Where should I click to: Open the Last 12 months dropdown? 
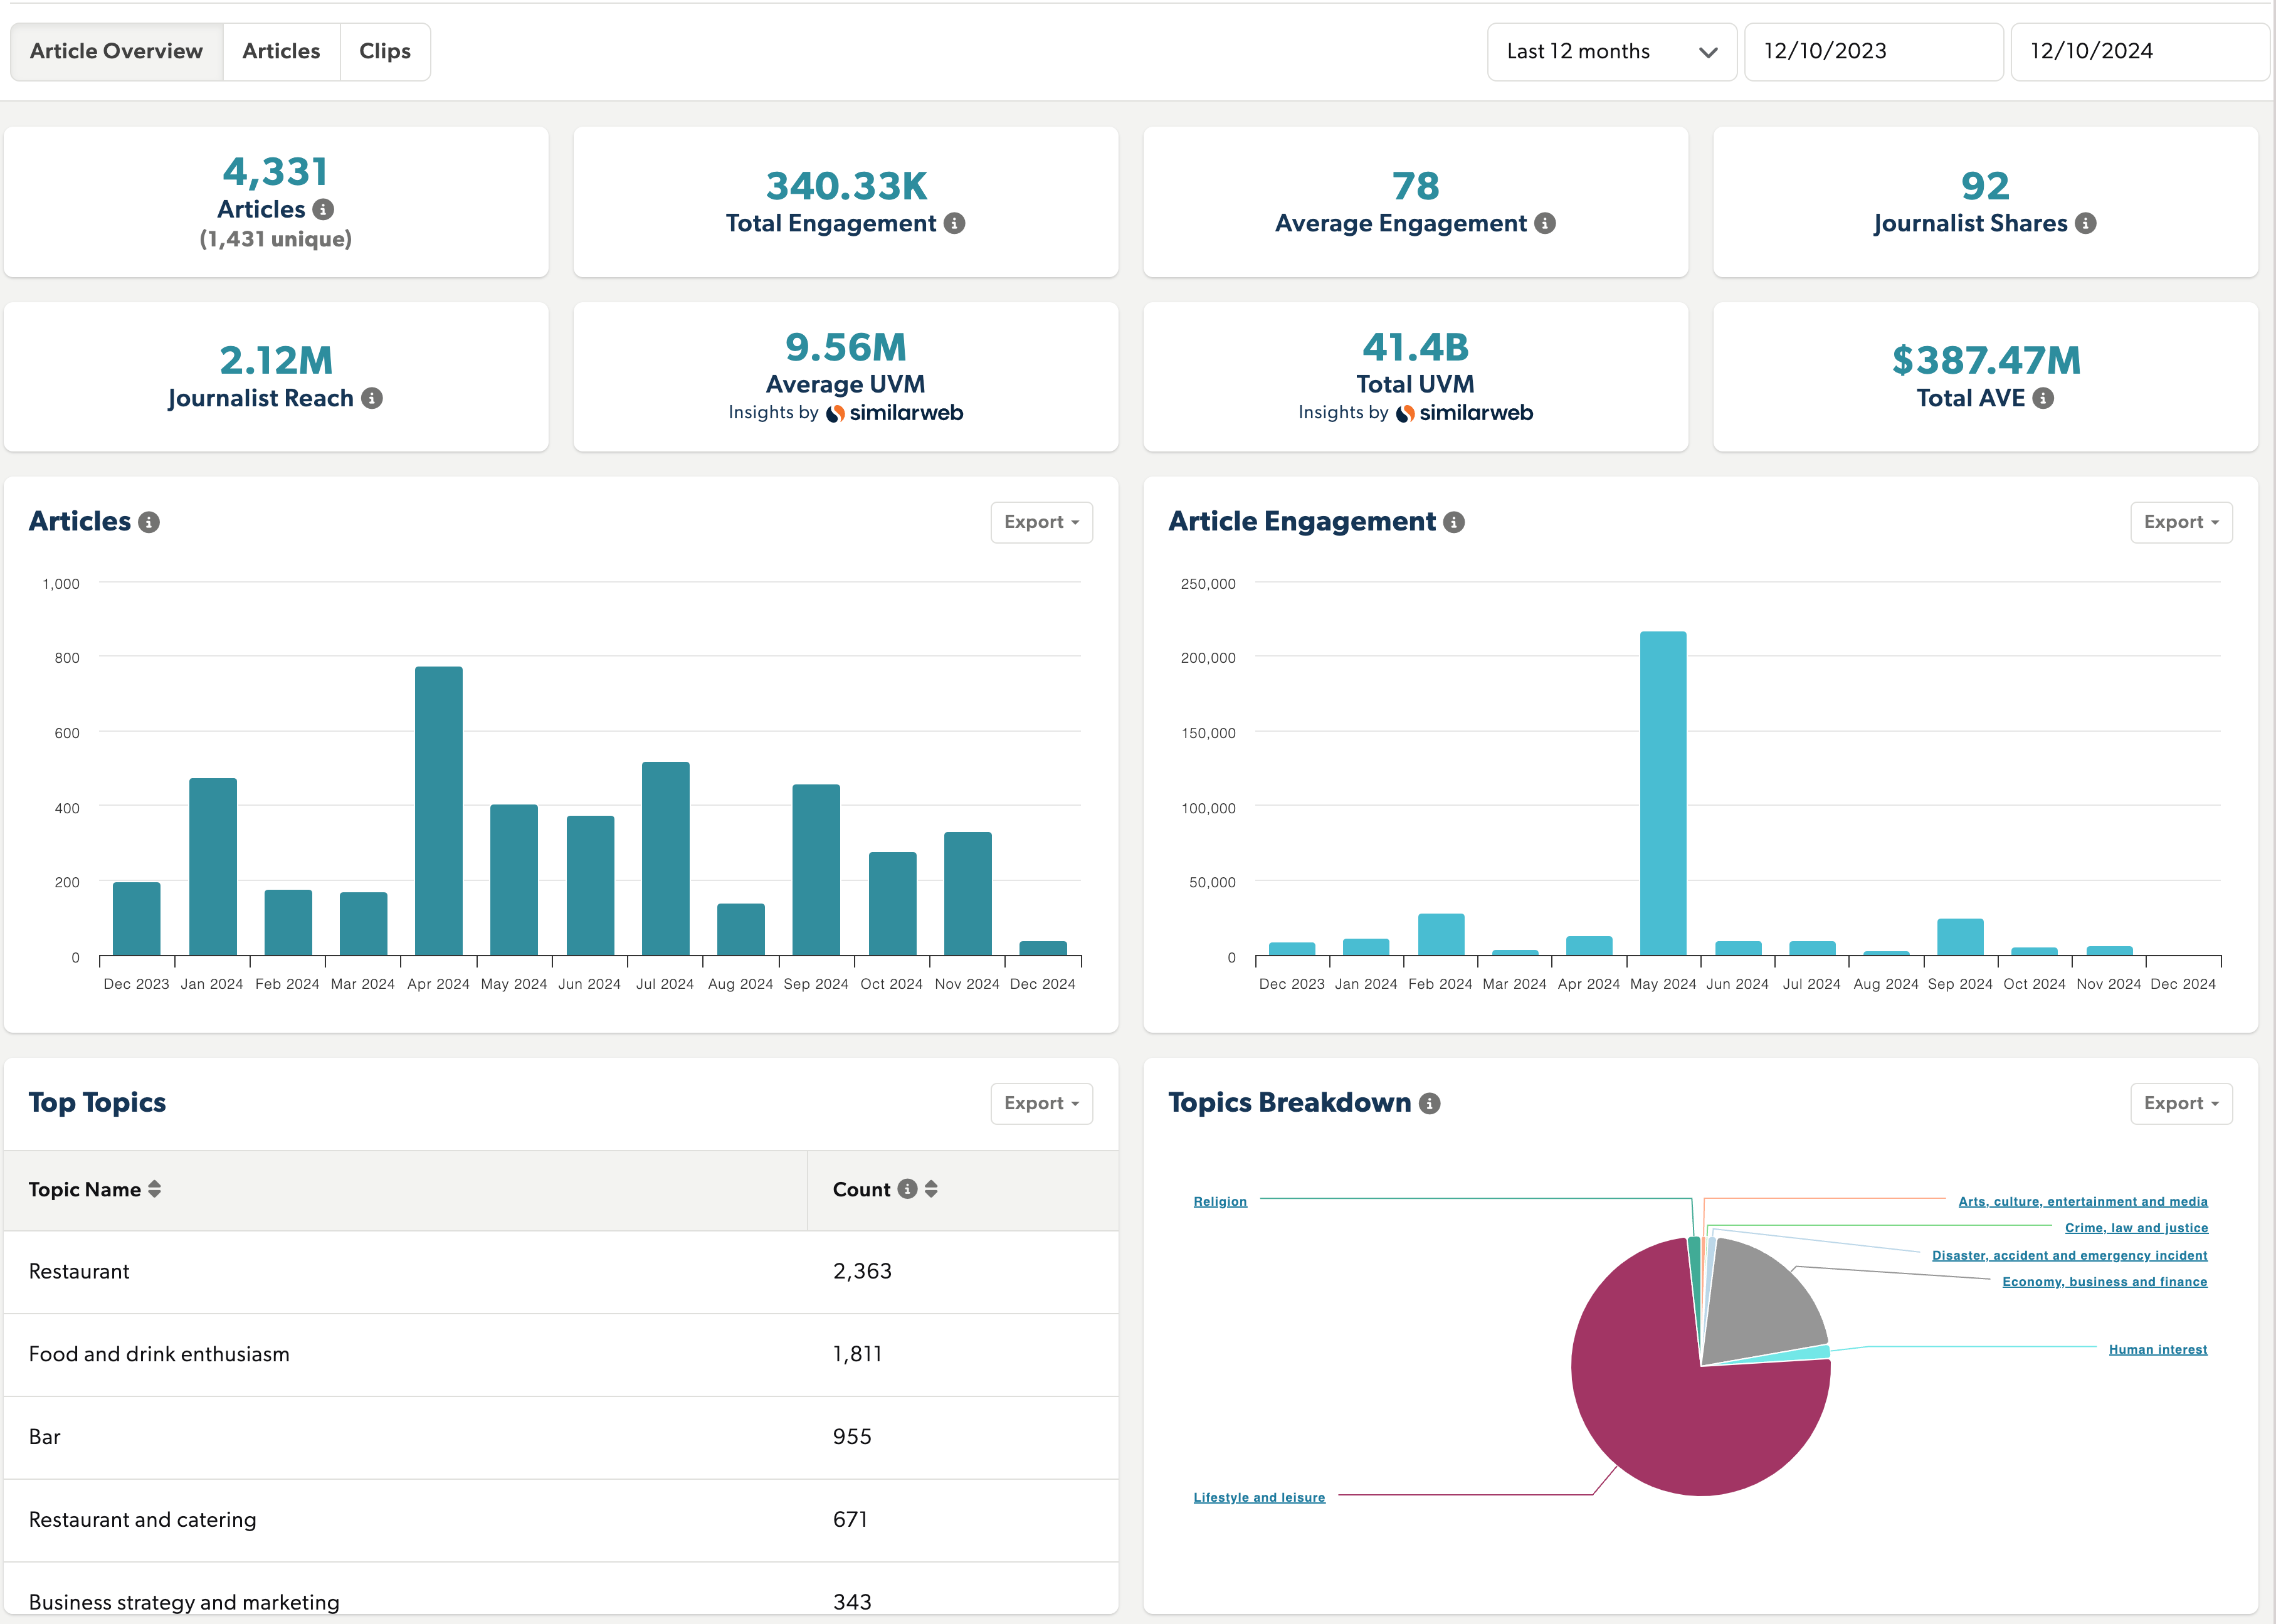pos(1611,52)
